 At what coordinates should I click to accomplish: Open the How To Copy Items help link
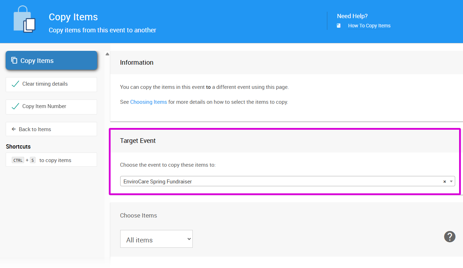click(369, 26)
